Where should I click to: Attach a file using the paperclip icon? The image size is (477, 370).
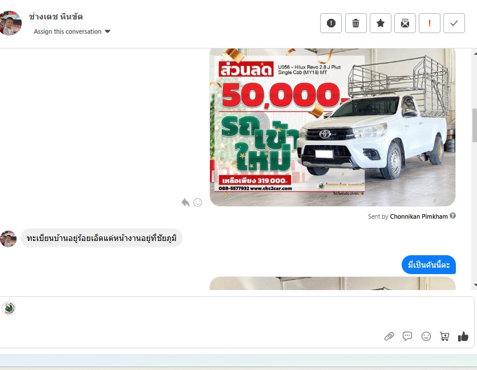point(389,336)
